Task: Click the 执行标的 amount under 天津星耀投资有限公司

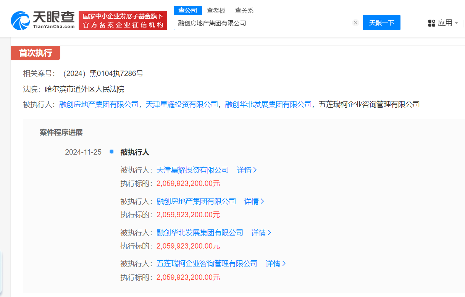Action: point(188,183)
